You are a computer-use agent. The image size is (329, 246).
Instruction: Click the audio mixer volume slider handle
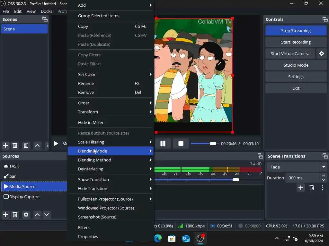(x=236, y=180)
